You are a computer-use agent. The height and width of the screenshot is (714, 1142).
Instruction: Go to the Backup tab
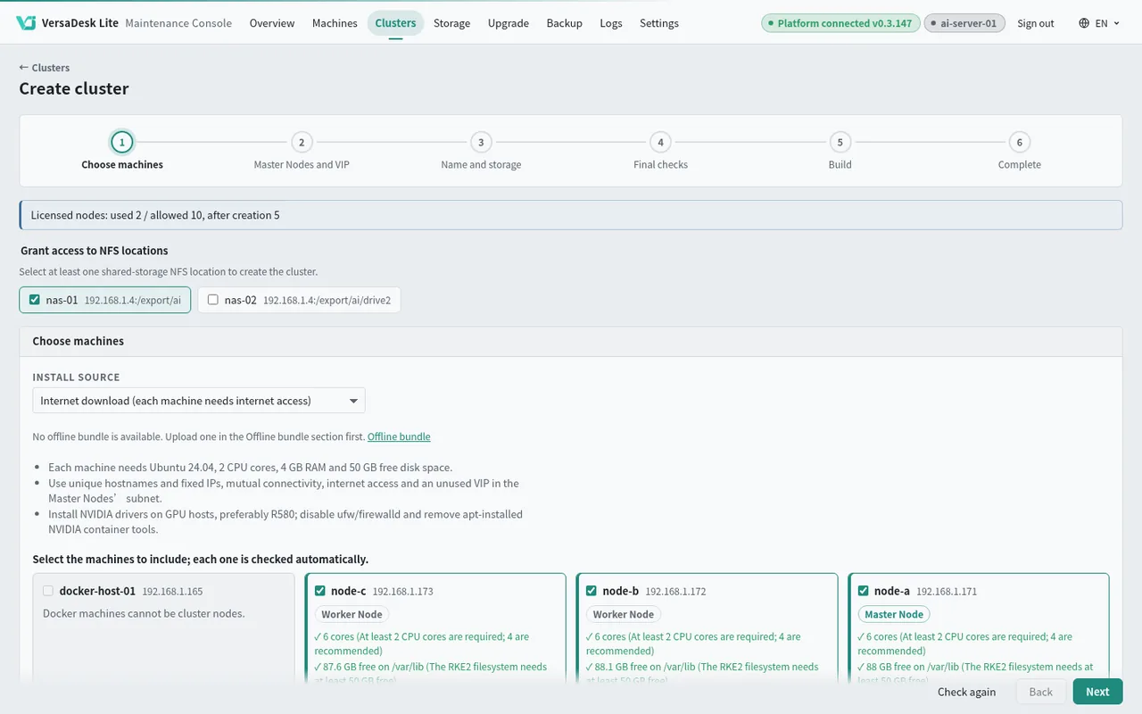[565, 23]
